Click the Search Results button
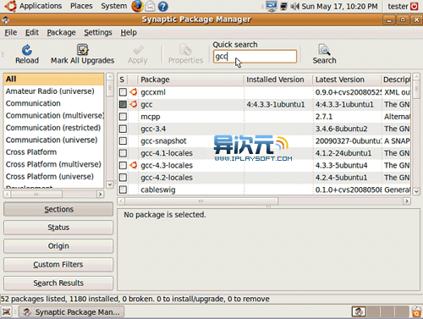 coord(58,283)
